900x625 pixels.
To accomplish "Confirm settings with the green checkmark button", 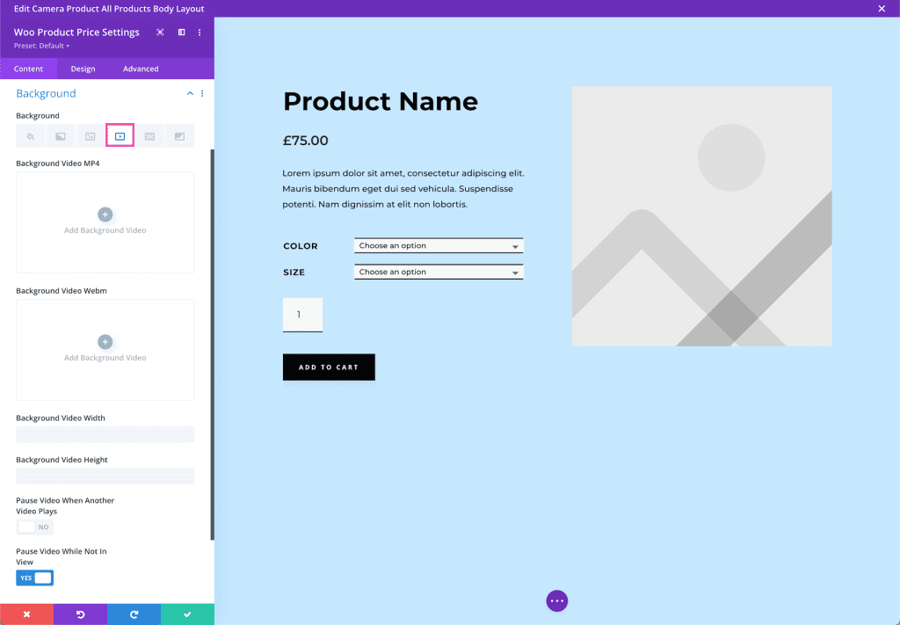I will pyautogui.click(x=187, y=614).
